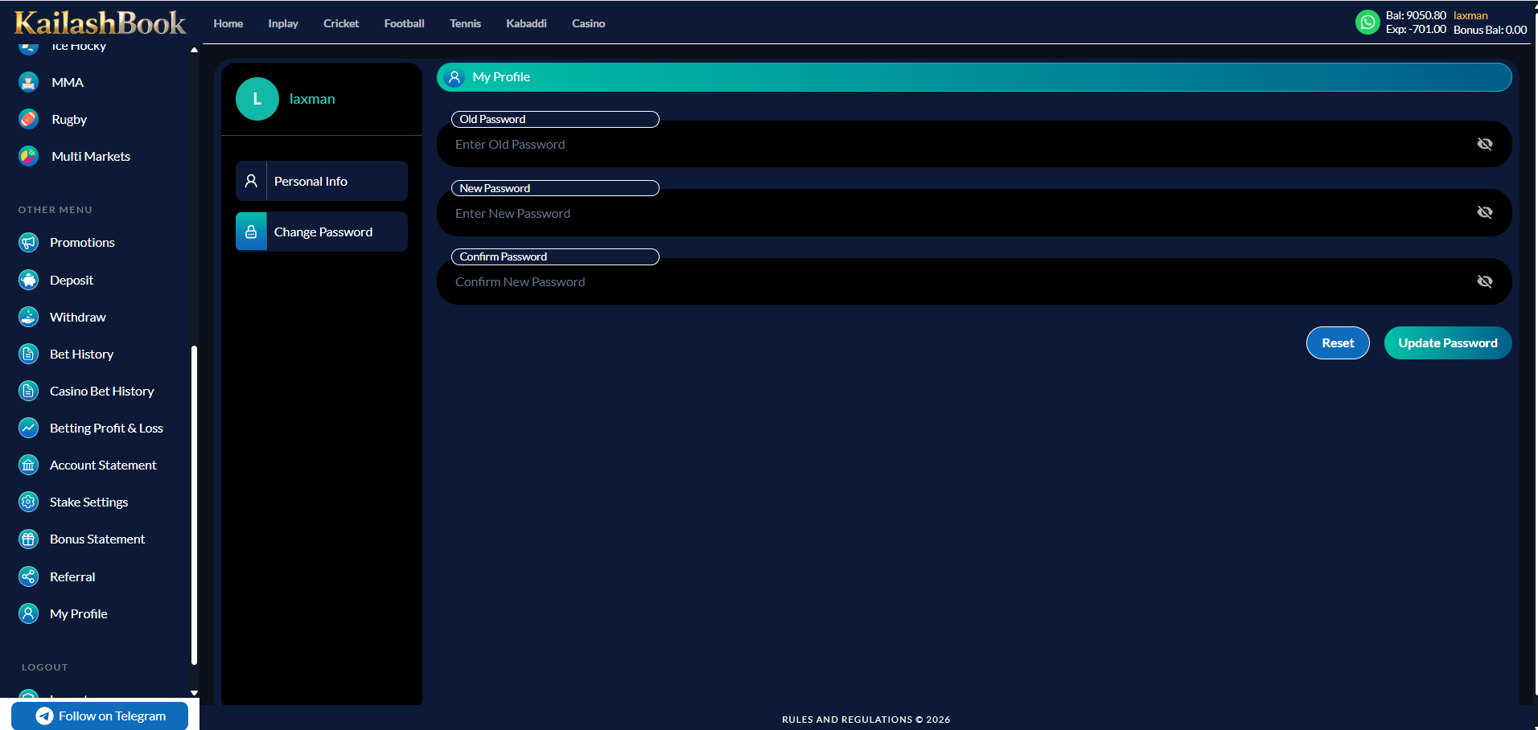Click the Referral share icon
The height and width of the screenshot is (730, 1538).
[x=29, y=576]
